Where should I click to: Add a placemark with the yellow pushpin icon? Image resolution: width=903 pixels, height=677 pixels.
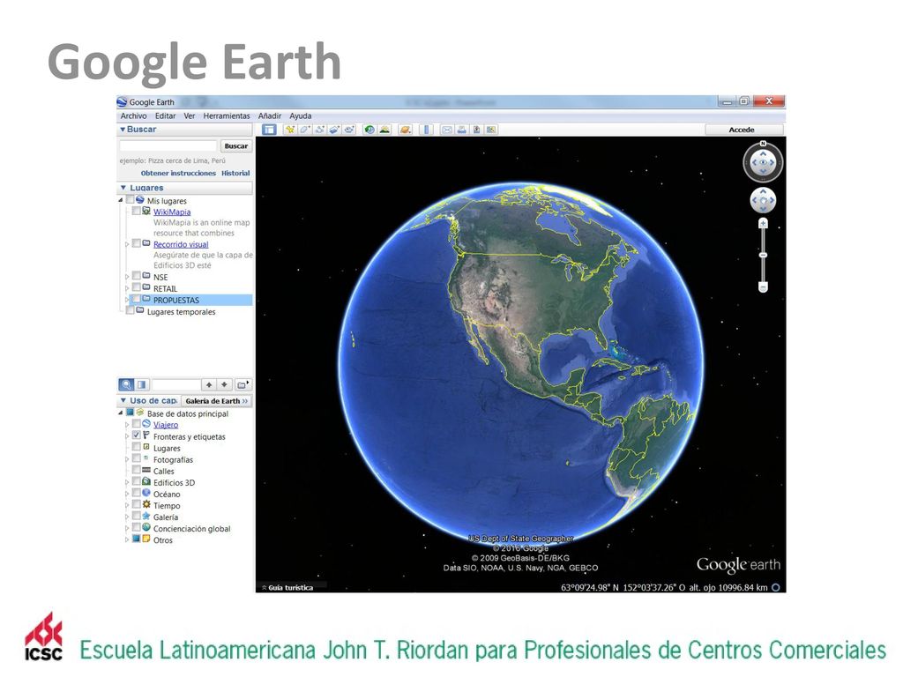[x=290, y=130]
